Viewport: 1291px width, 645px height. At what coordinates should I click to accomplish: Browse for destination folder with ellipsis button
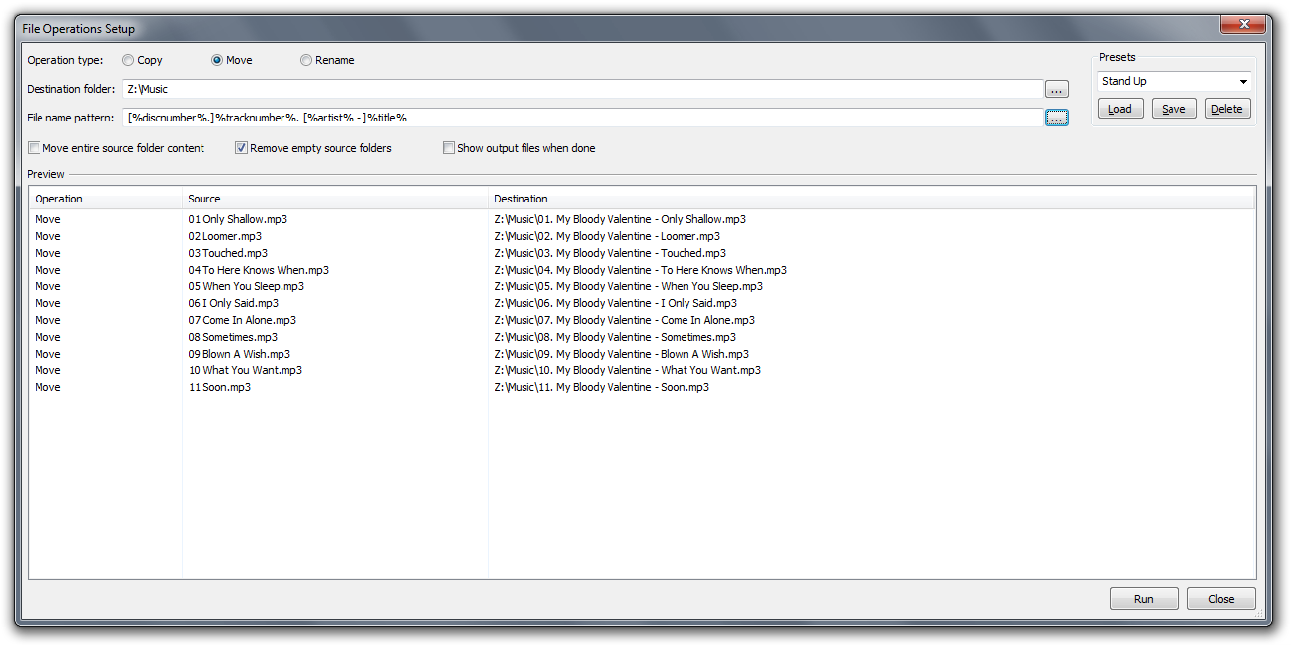click(x=1056, y=89)
